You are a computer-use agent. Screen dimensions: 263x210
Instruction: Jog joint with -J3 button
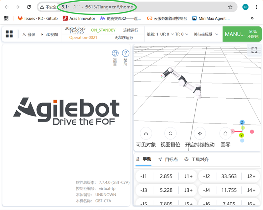pos(144,190)
